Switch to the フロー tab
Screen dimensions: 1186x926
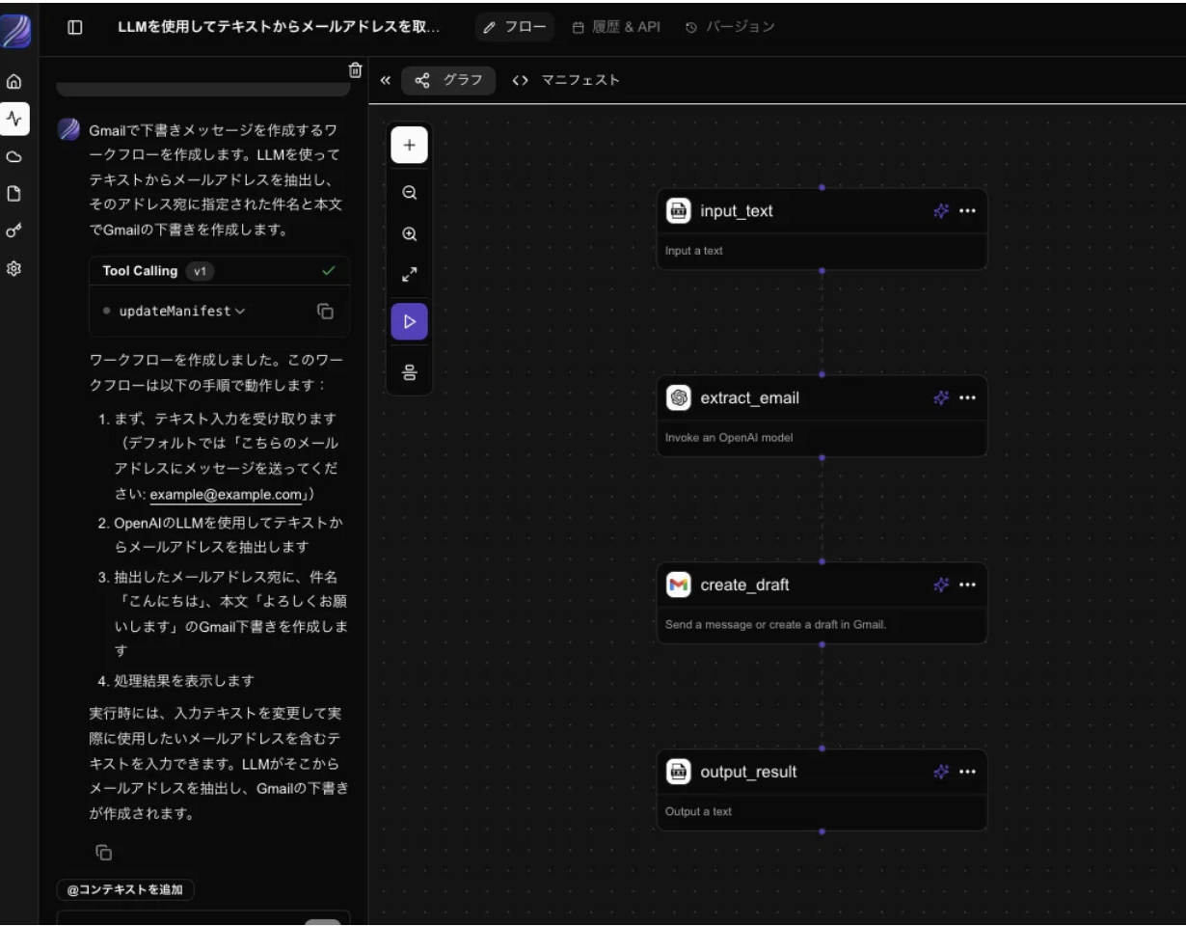tap(516, 27)
